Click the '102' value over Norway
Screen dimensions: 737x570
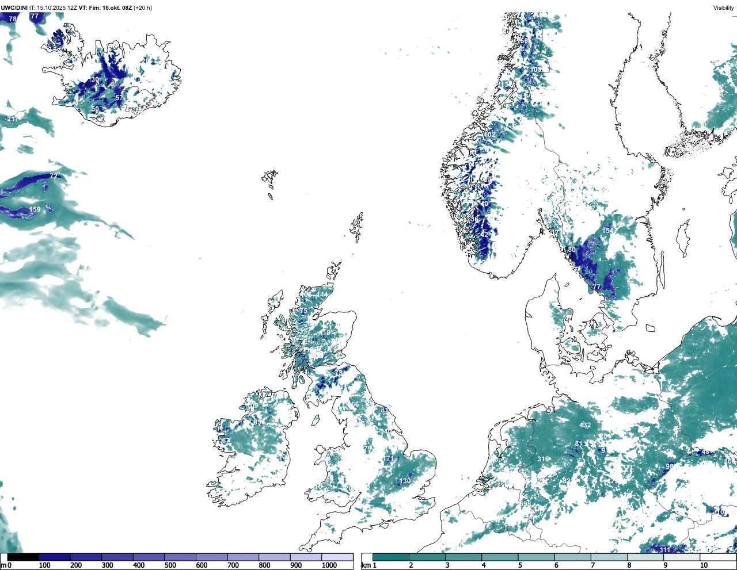[490, 135]
